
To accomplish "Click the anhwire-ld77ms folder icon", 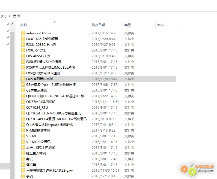I will (23, 33).
